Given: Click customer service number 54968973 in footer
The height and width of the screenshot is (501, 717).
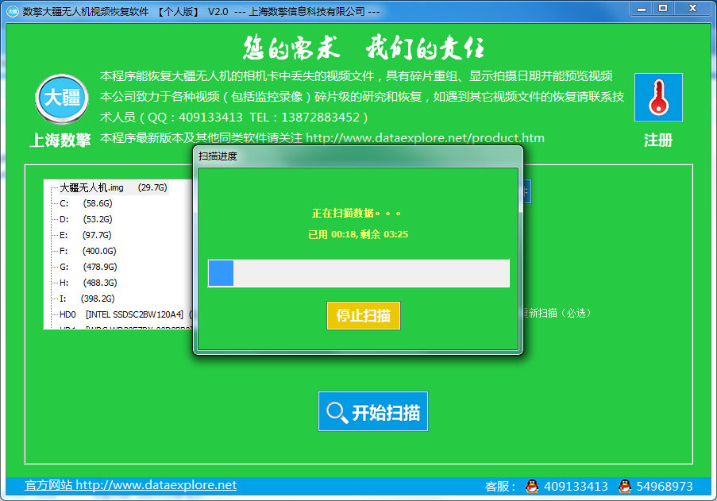Looking at the screenshot, I should point(665,487).
